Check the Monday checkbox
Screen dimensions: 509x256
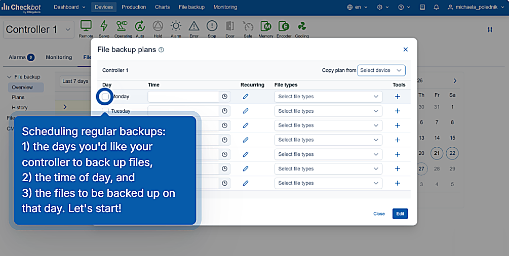pos(105,96)
